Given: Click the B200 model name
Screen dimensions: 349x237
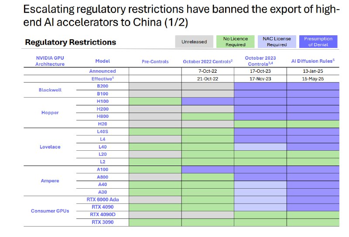Looking at the screenshot, I should 103,86.
